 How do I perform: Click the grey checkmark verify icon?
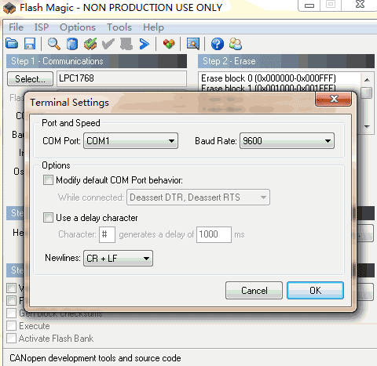point(108,44)
